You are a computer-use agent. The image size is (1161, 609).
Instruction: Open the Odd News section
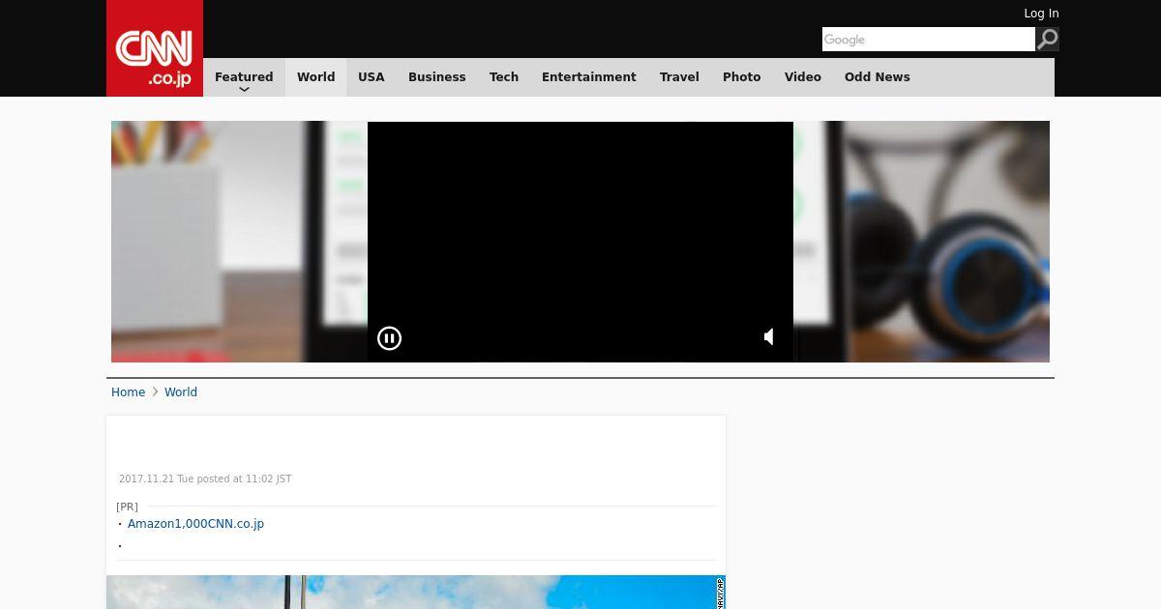tap(878, 77)
